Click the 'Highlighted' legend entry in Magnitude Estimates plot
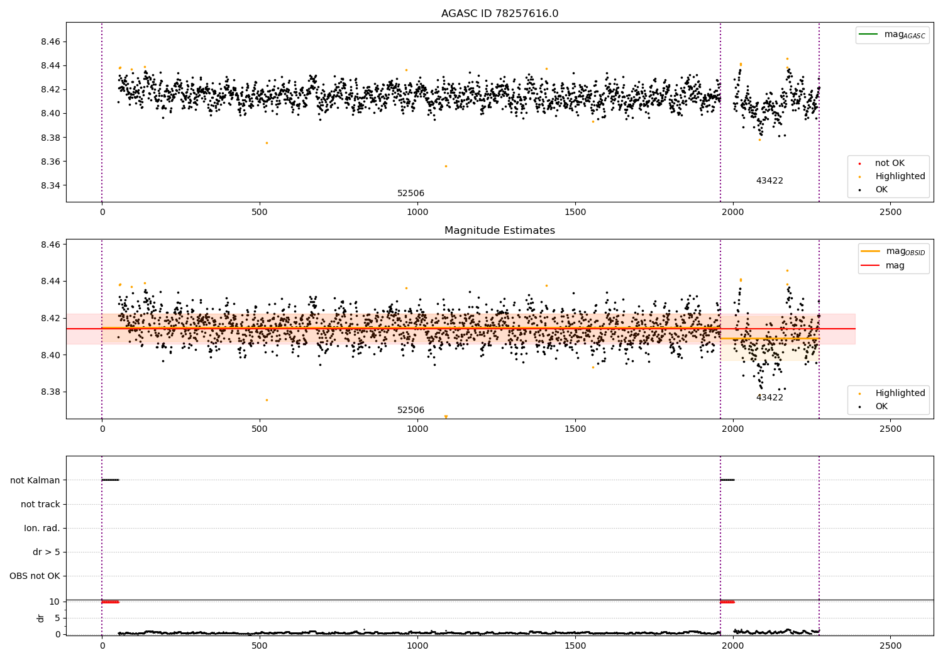This screenshot has width=943, height=660. 900,393
